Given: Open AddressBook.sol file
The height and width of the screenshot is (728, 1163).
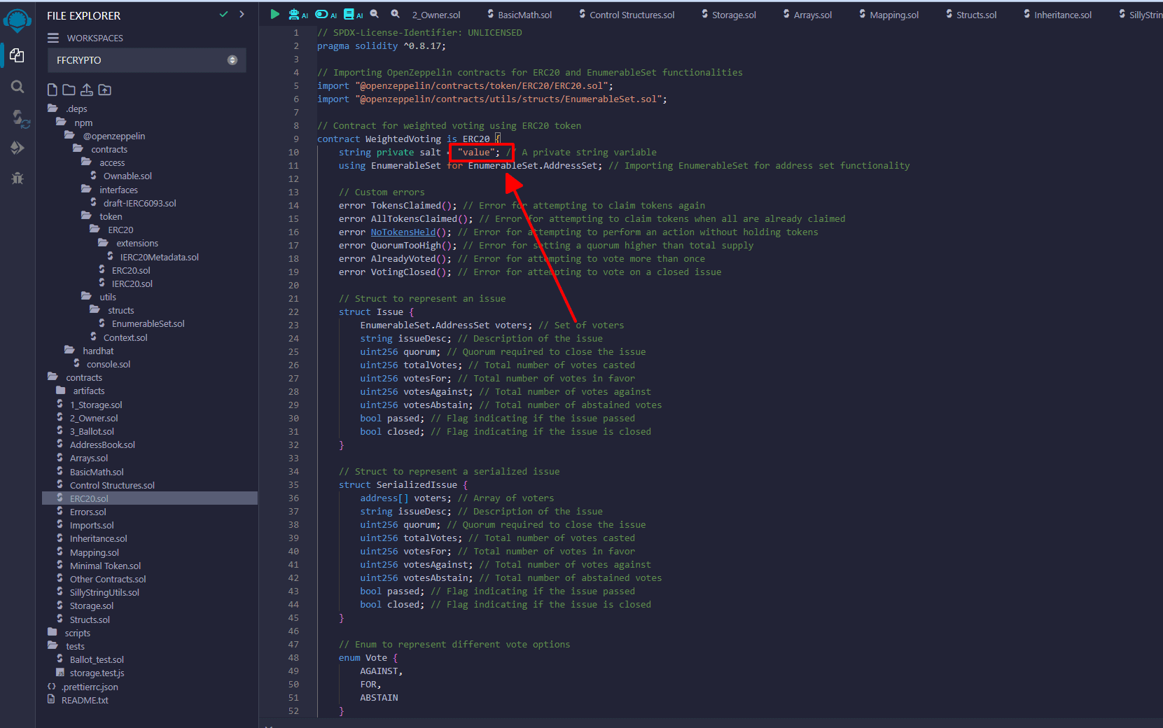Looking at the screenshot, I should [102, 444].
